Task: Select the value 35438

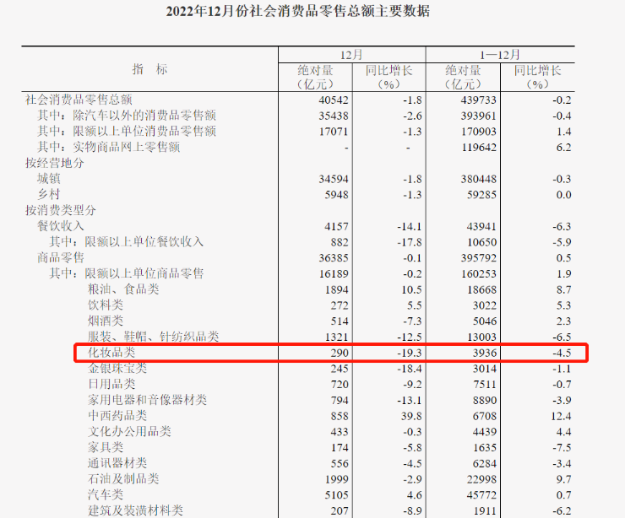Action: (334, 116)
